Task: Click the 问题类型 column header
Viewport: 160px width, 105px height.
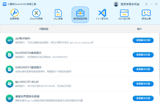Action: coord(44,29)
